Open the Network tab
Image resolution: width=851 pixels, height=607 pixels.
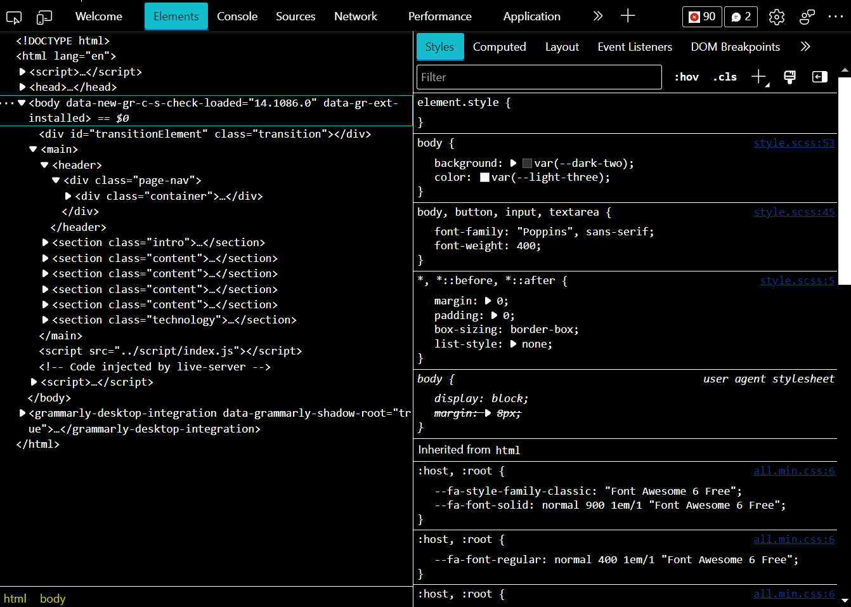[356, 16]
